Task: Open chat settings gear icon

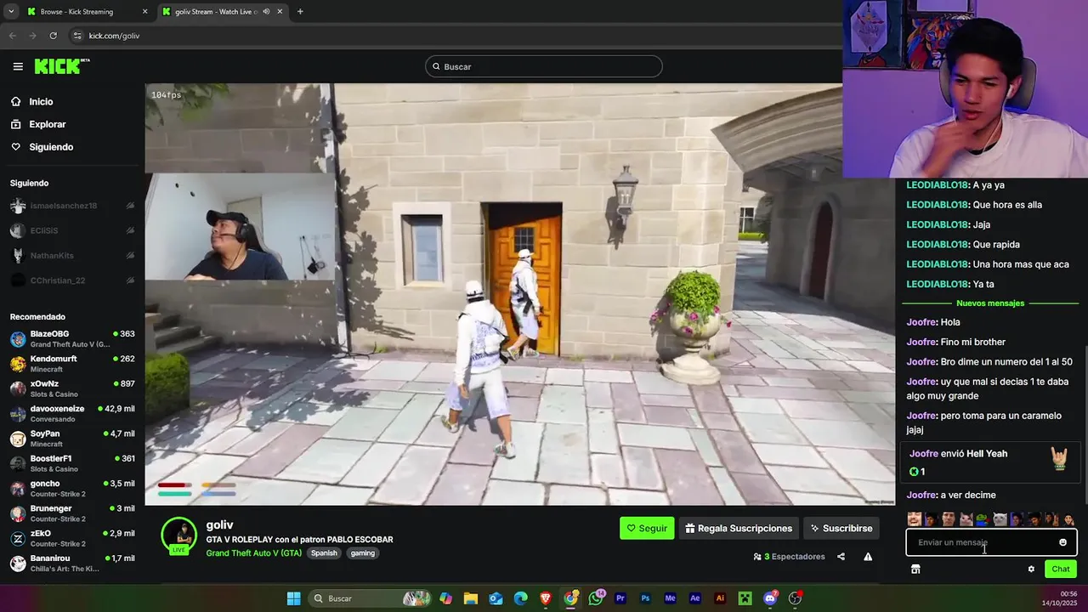Action: coord(1031,569)
